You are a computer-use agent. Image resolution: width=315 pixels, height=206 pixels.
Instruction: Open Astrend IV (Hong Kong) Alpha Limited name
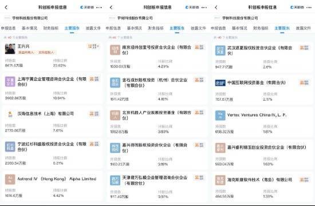(x=57, y=179)
